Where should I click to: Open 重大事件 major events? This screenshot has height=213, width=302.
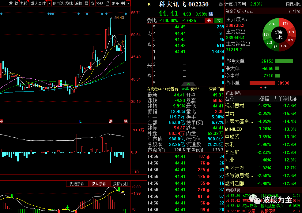(38, 3)
